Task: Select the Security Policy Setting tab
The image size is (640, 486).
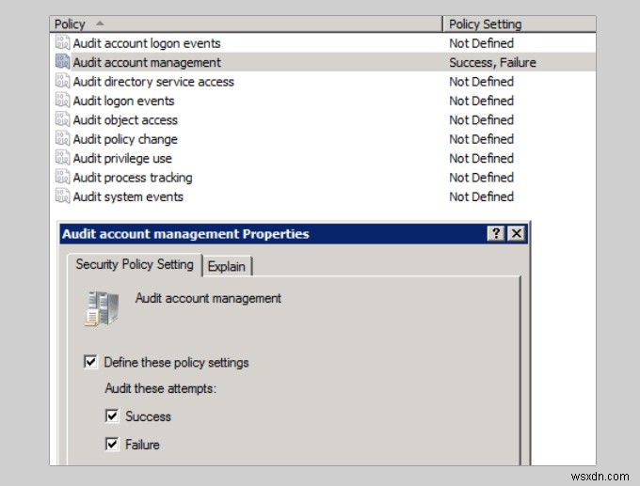Action: pos(135,264)
